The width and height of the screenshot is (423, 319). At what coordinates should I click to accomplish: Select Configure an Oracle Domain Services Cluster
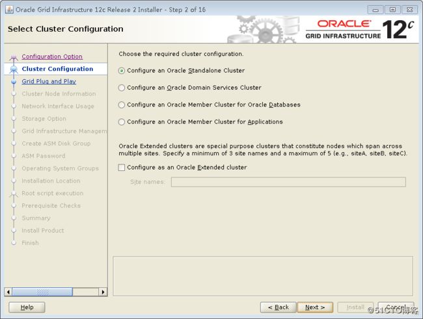[x=189, y=88]
